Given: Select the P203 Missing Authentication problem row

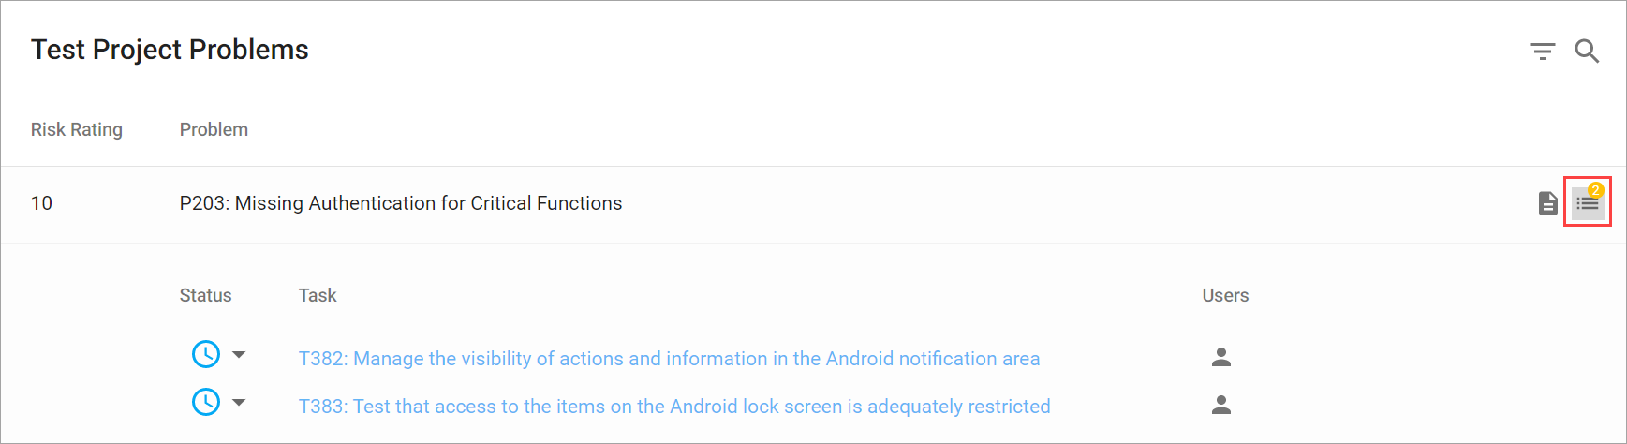Looking at the screenshot, I should click(813, 204).
